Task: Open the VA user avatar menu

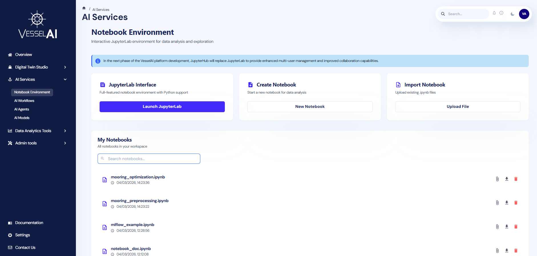Action: pyautogui.click(x=524, y=14)
